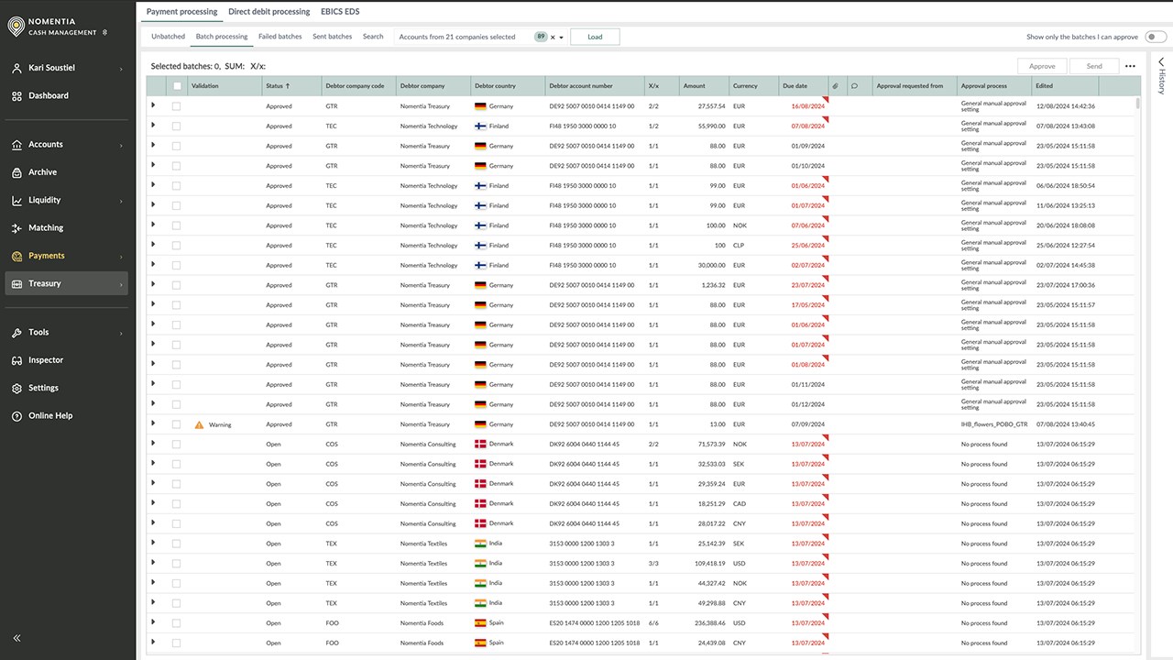
Task: Clear the account selection with the X icon
Action: tap(553, 38)
